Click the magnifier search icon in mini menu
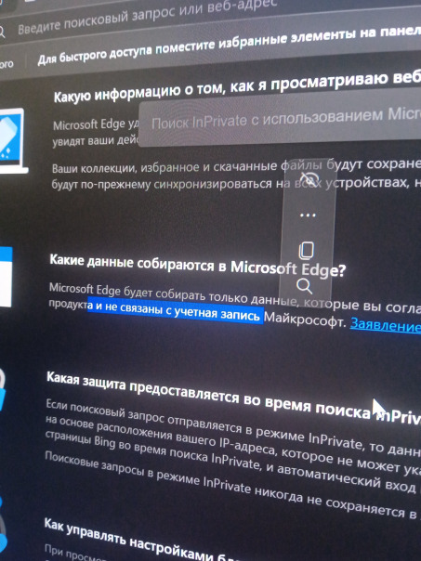 (304, 286)
